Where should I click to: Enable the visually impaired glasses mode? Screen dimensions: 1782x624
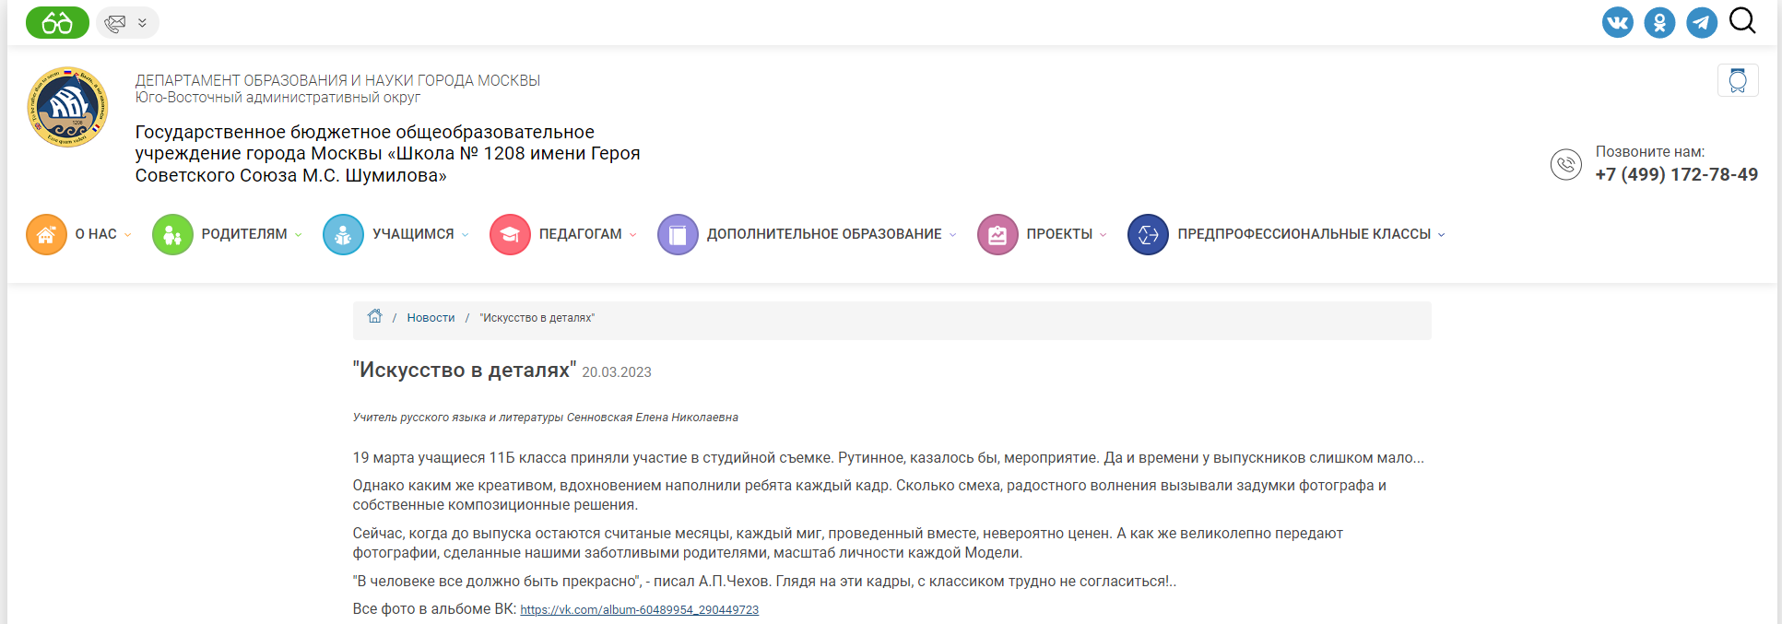(57, 22)
